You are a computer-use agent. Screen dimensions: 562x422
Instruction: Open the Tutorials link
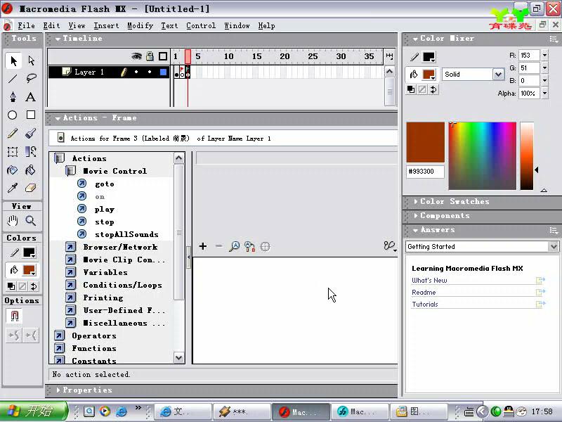(425, 305)
